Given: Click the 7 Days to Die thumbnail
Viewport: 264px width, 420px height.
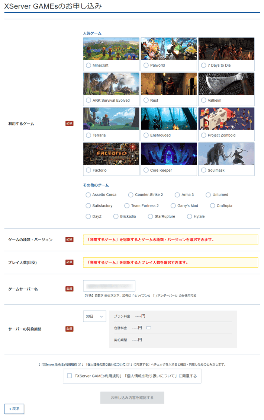Looking at the screenshot, I should click(x=226, y=49).
